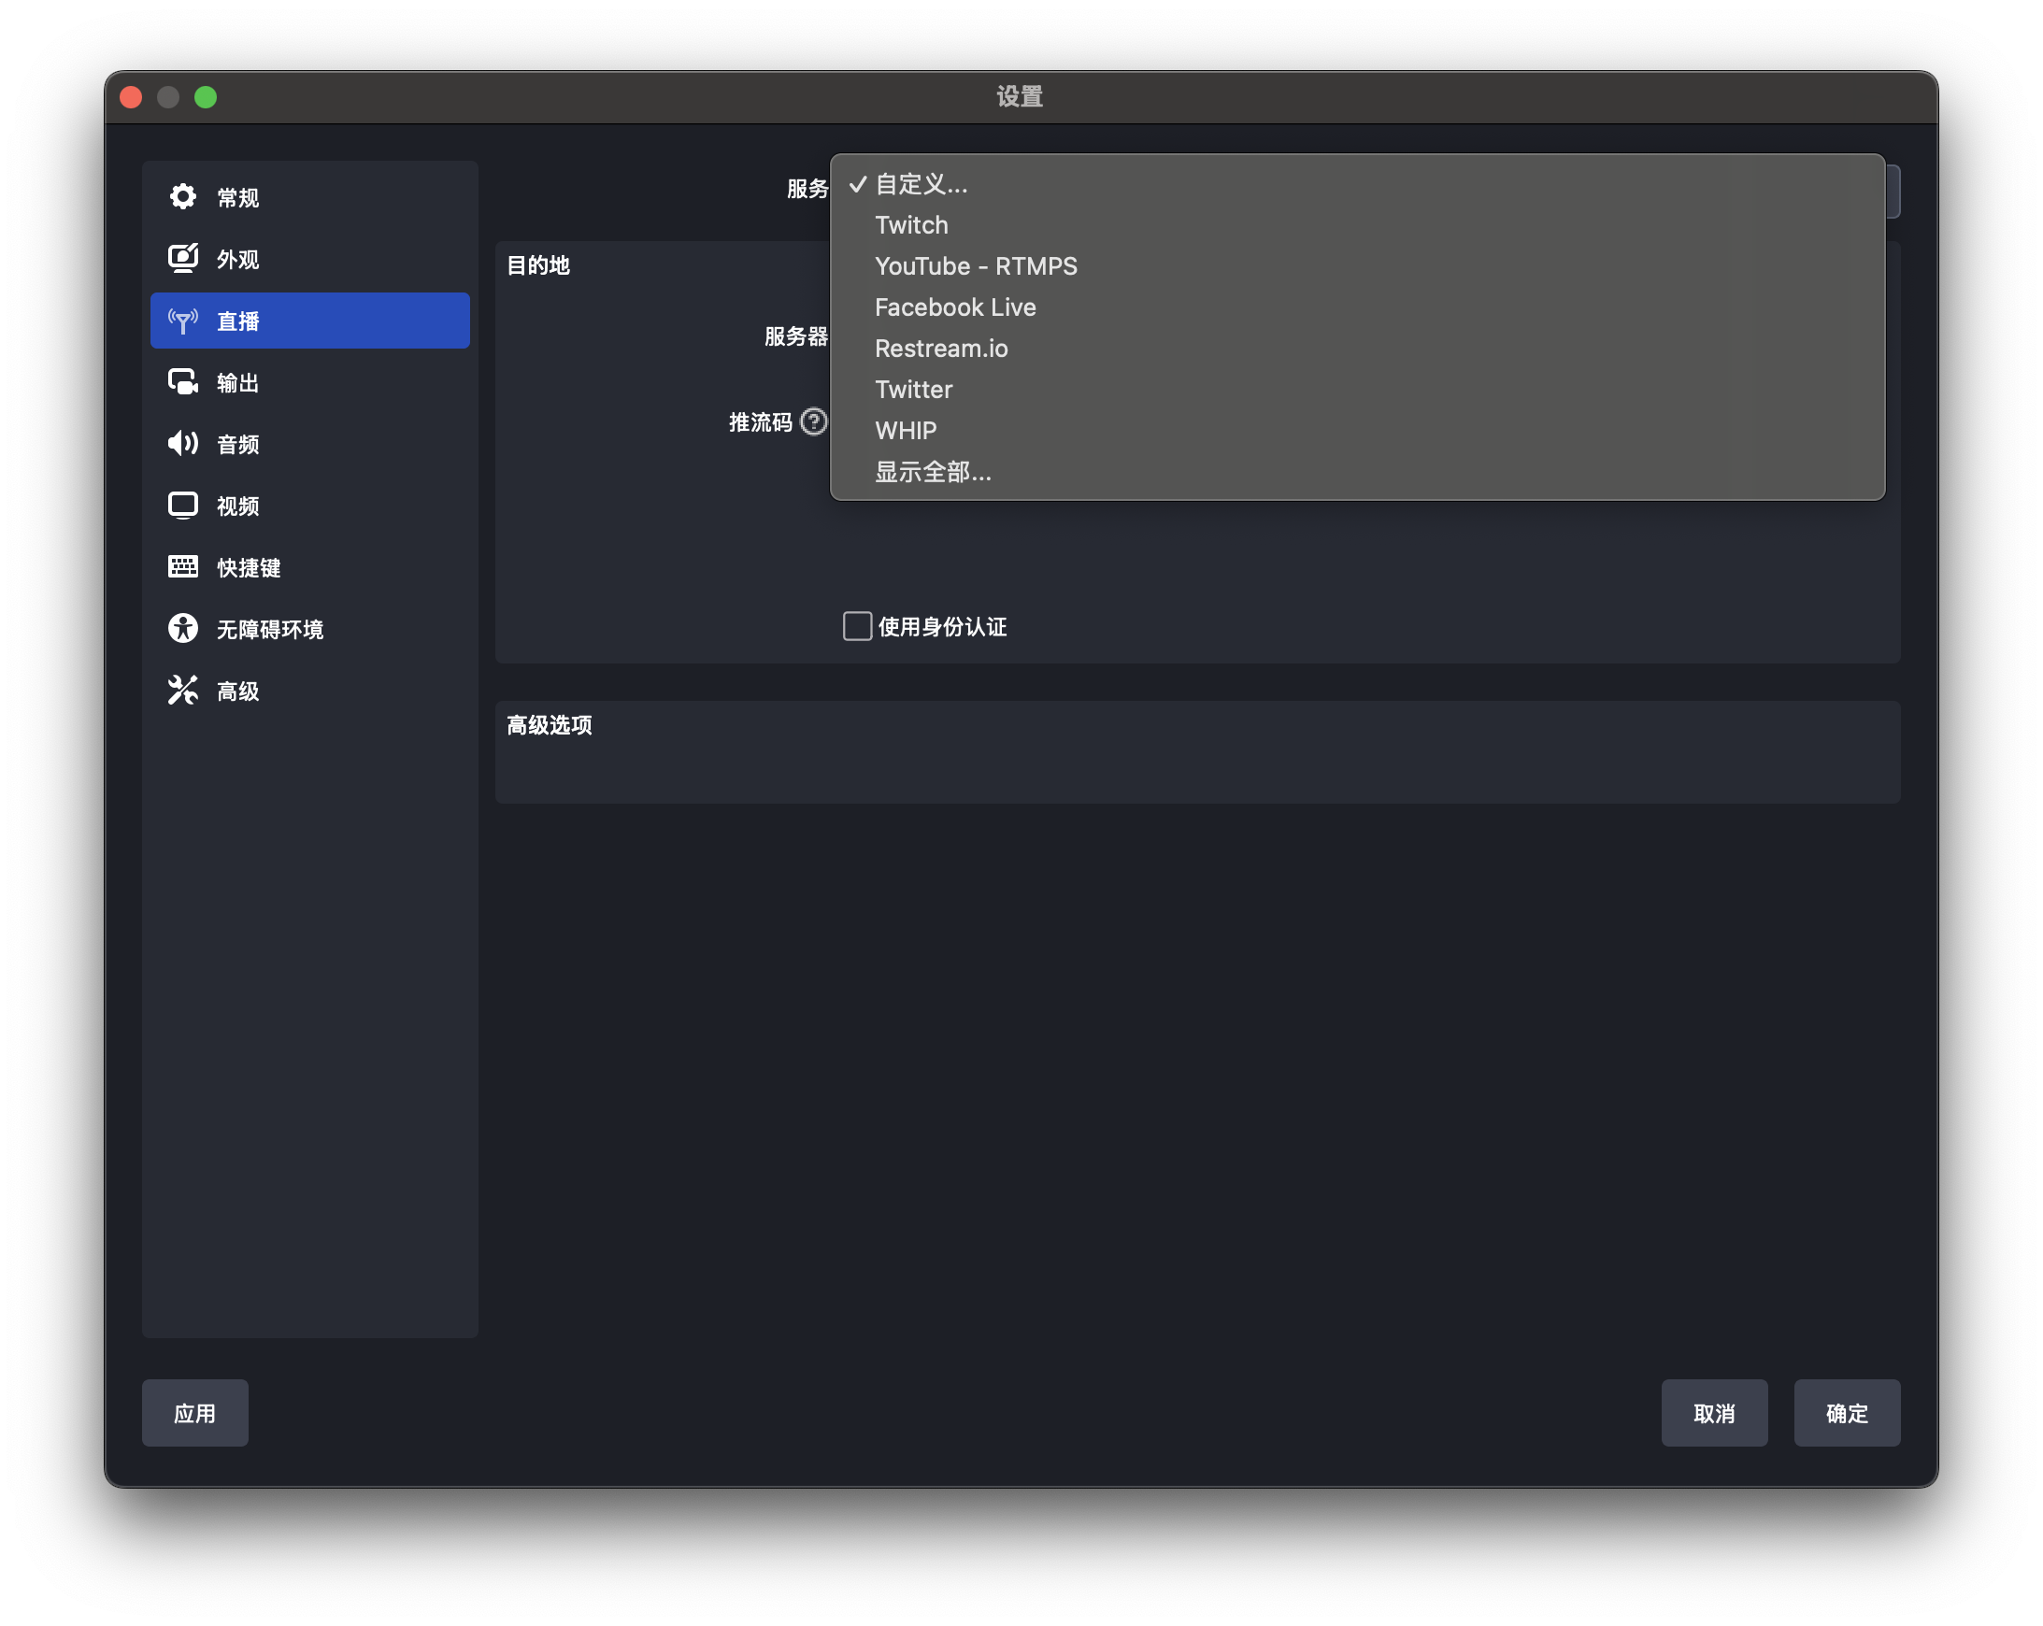Screen dimensions: 2043x1626
Task: Choose Facebook Live as service
Action: (x=1357, y=307)
